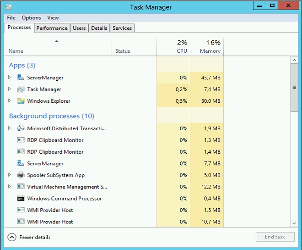Open the File menu
302x250 pixels.
11,18
